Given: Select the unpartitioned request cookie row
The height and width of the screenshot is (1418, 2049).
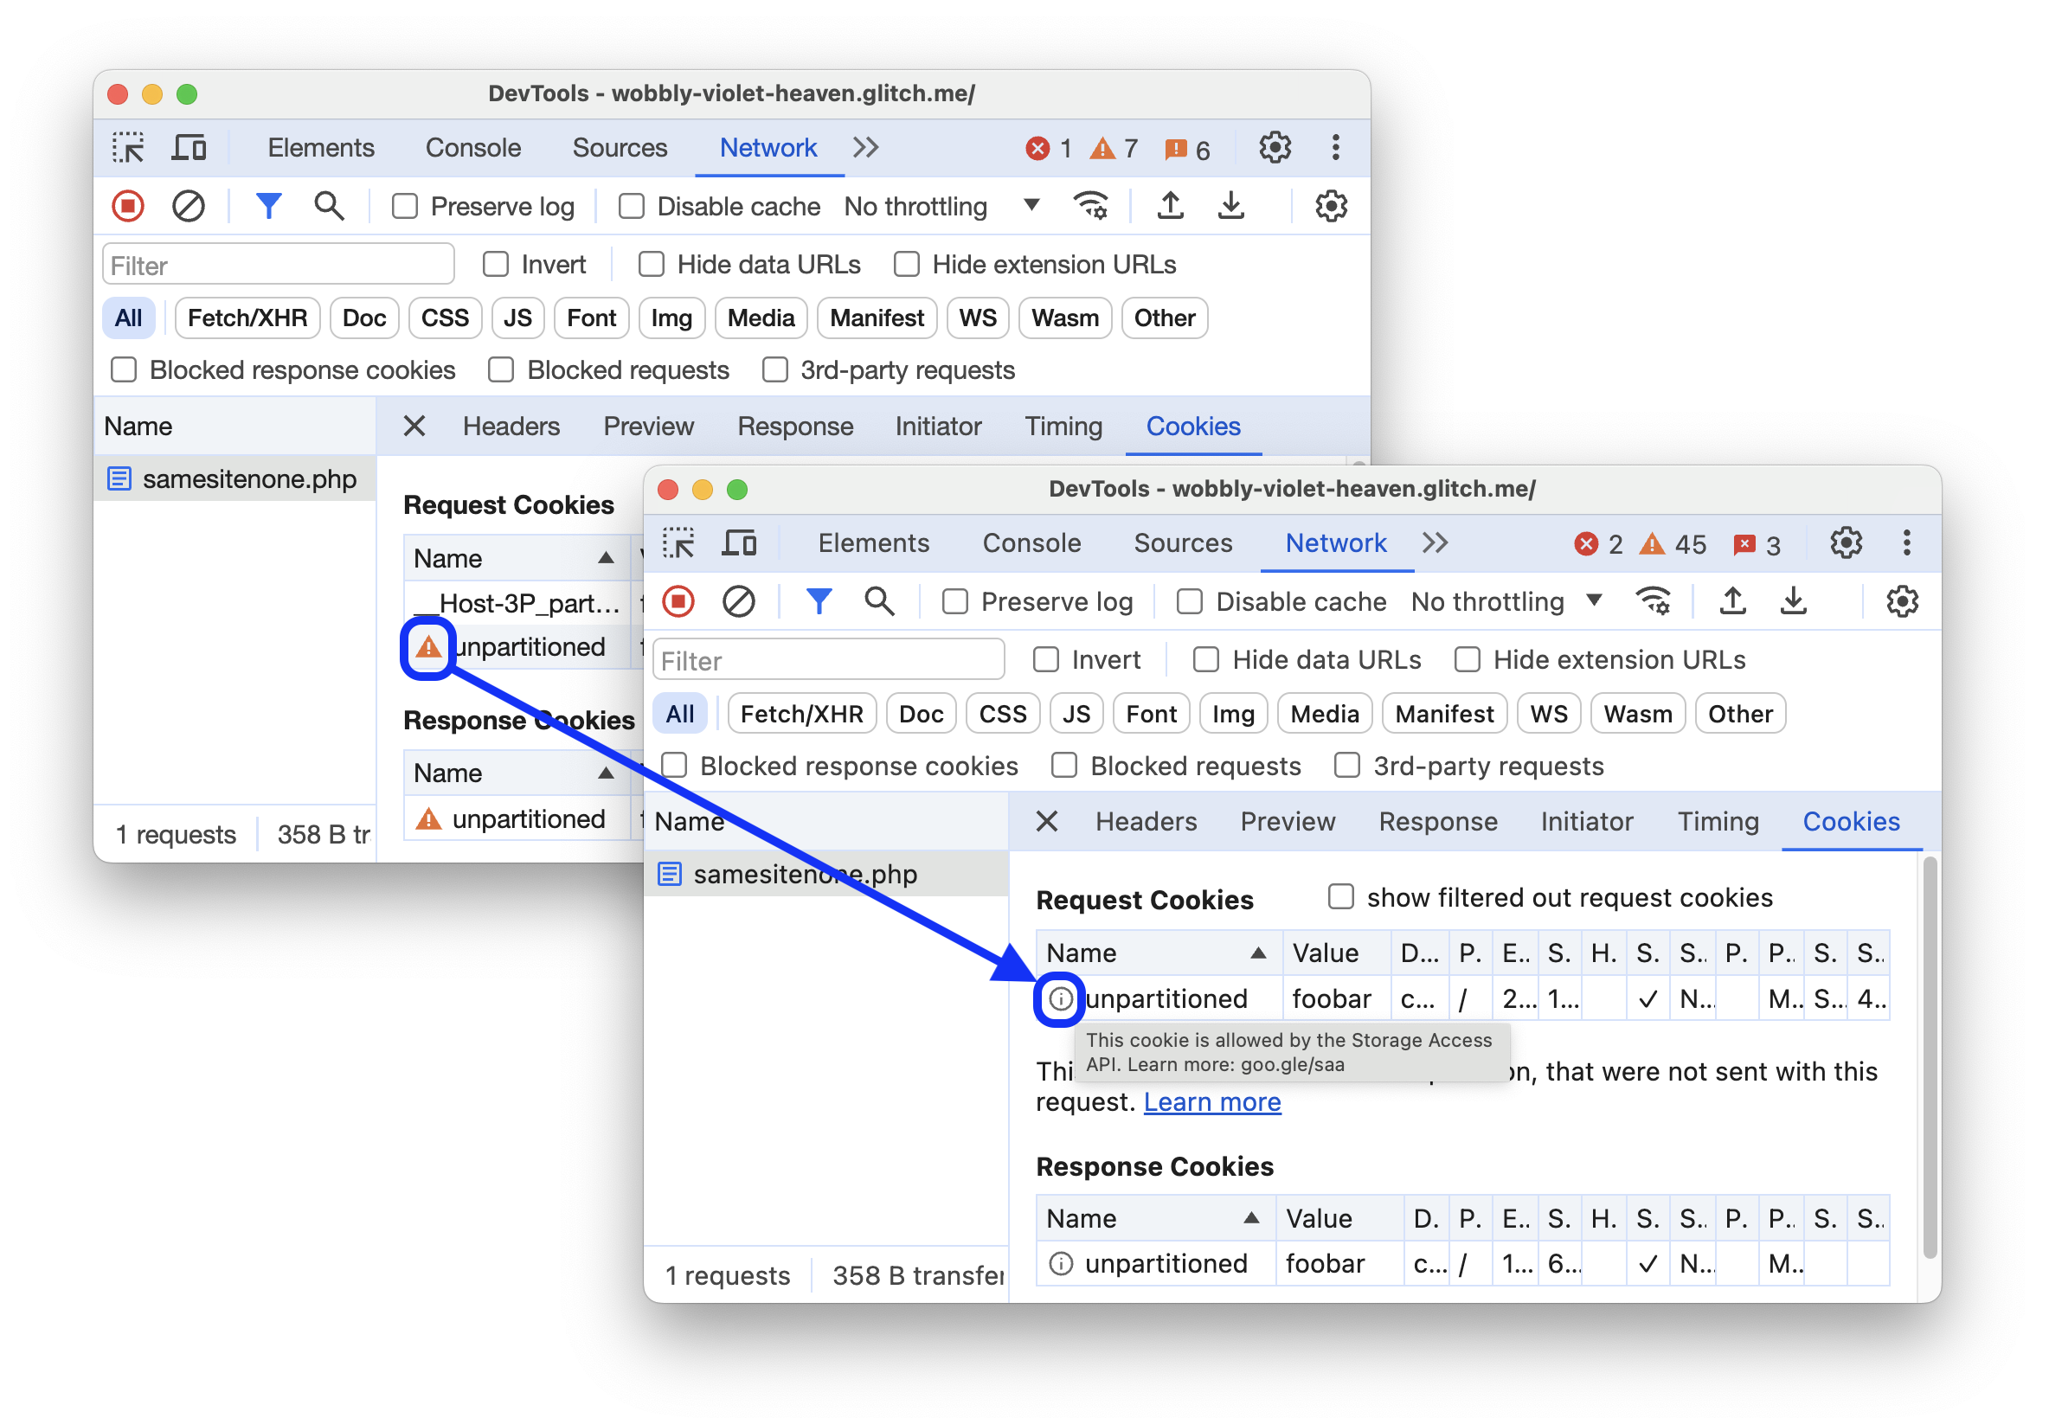Looking at the screenshot, I should click(1479, 998).
